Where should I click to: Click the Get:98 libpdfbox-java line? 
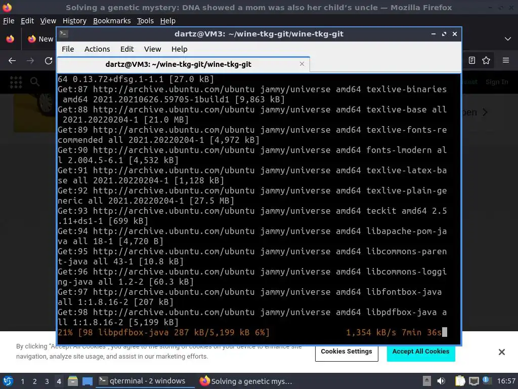tap(252, 317)
